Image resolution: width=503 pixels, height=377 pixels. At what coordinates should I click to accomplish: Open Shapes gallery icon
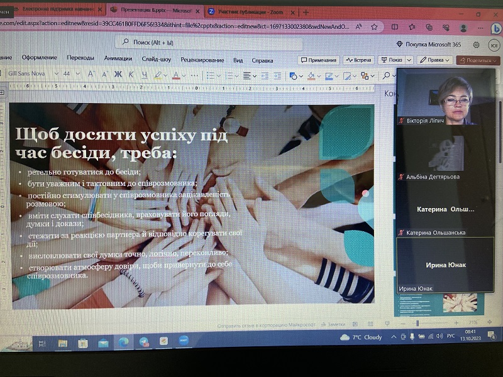(293, 76)
